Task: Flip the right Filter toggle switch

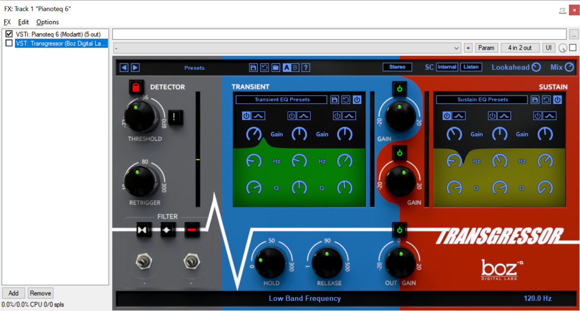Action: (191, 262)
